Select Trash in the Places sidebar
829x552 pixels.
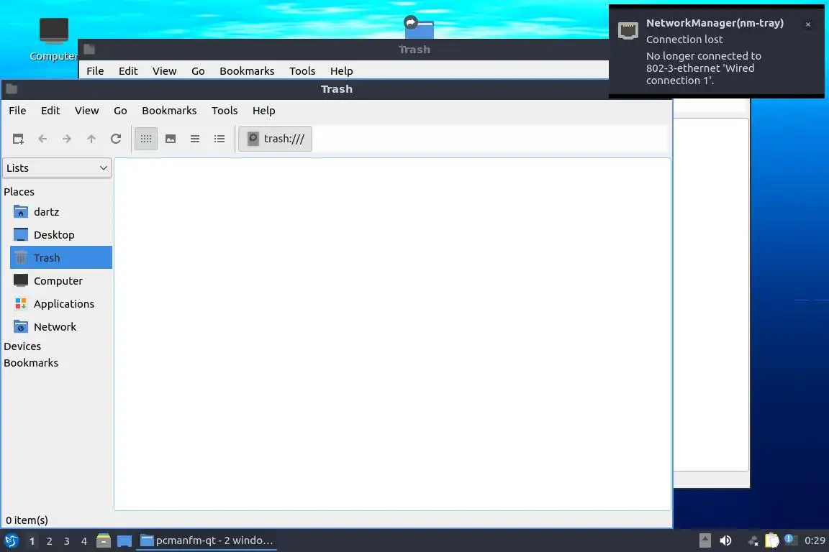pyautogui.click(x=60, y=258)
